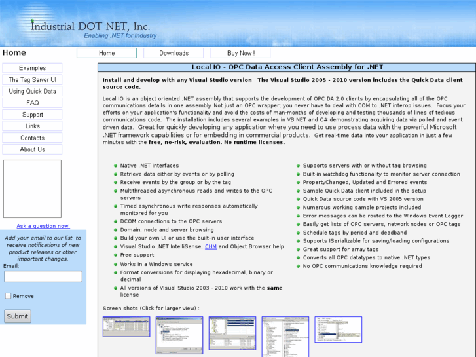Open the FAQ page from sidebar
This screenshot has height=357, width=476.
(32, 103)
